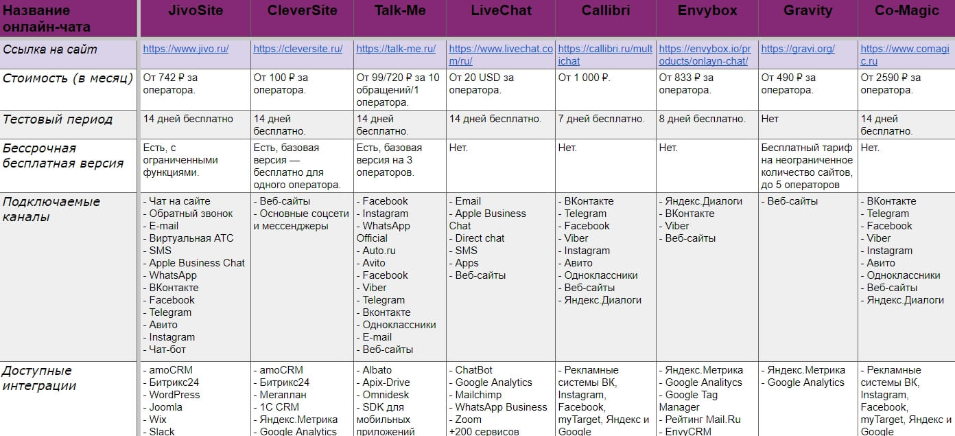Image resolution: width=955 pixels, height=436 pixels.
Task: Open the jivo.ru website link
Action: pyautogui.click(x=186, y=49)
